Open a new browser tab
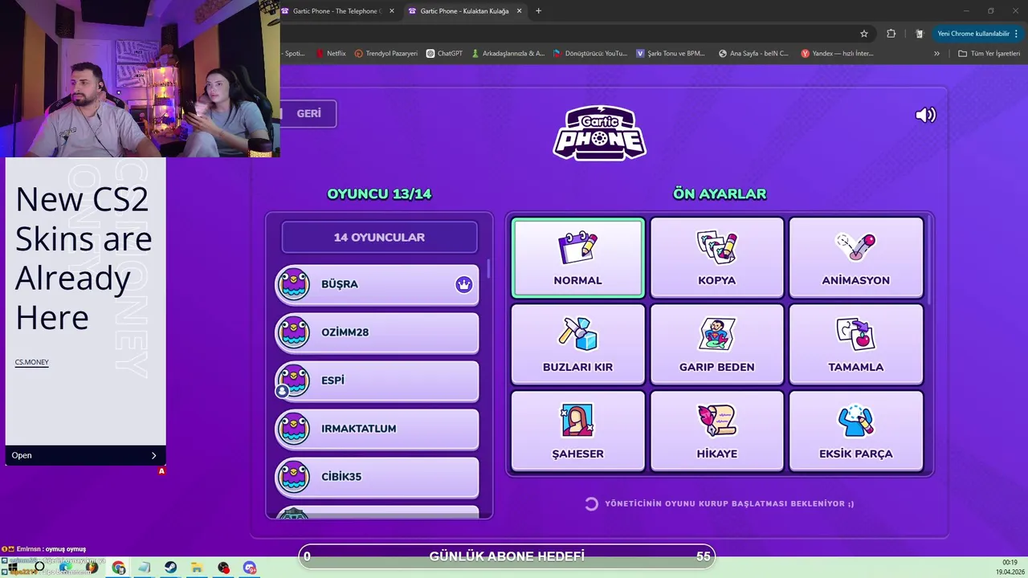The width and height of the screenshot is (1028, 578). tap(538, 11)
